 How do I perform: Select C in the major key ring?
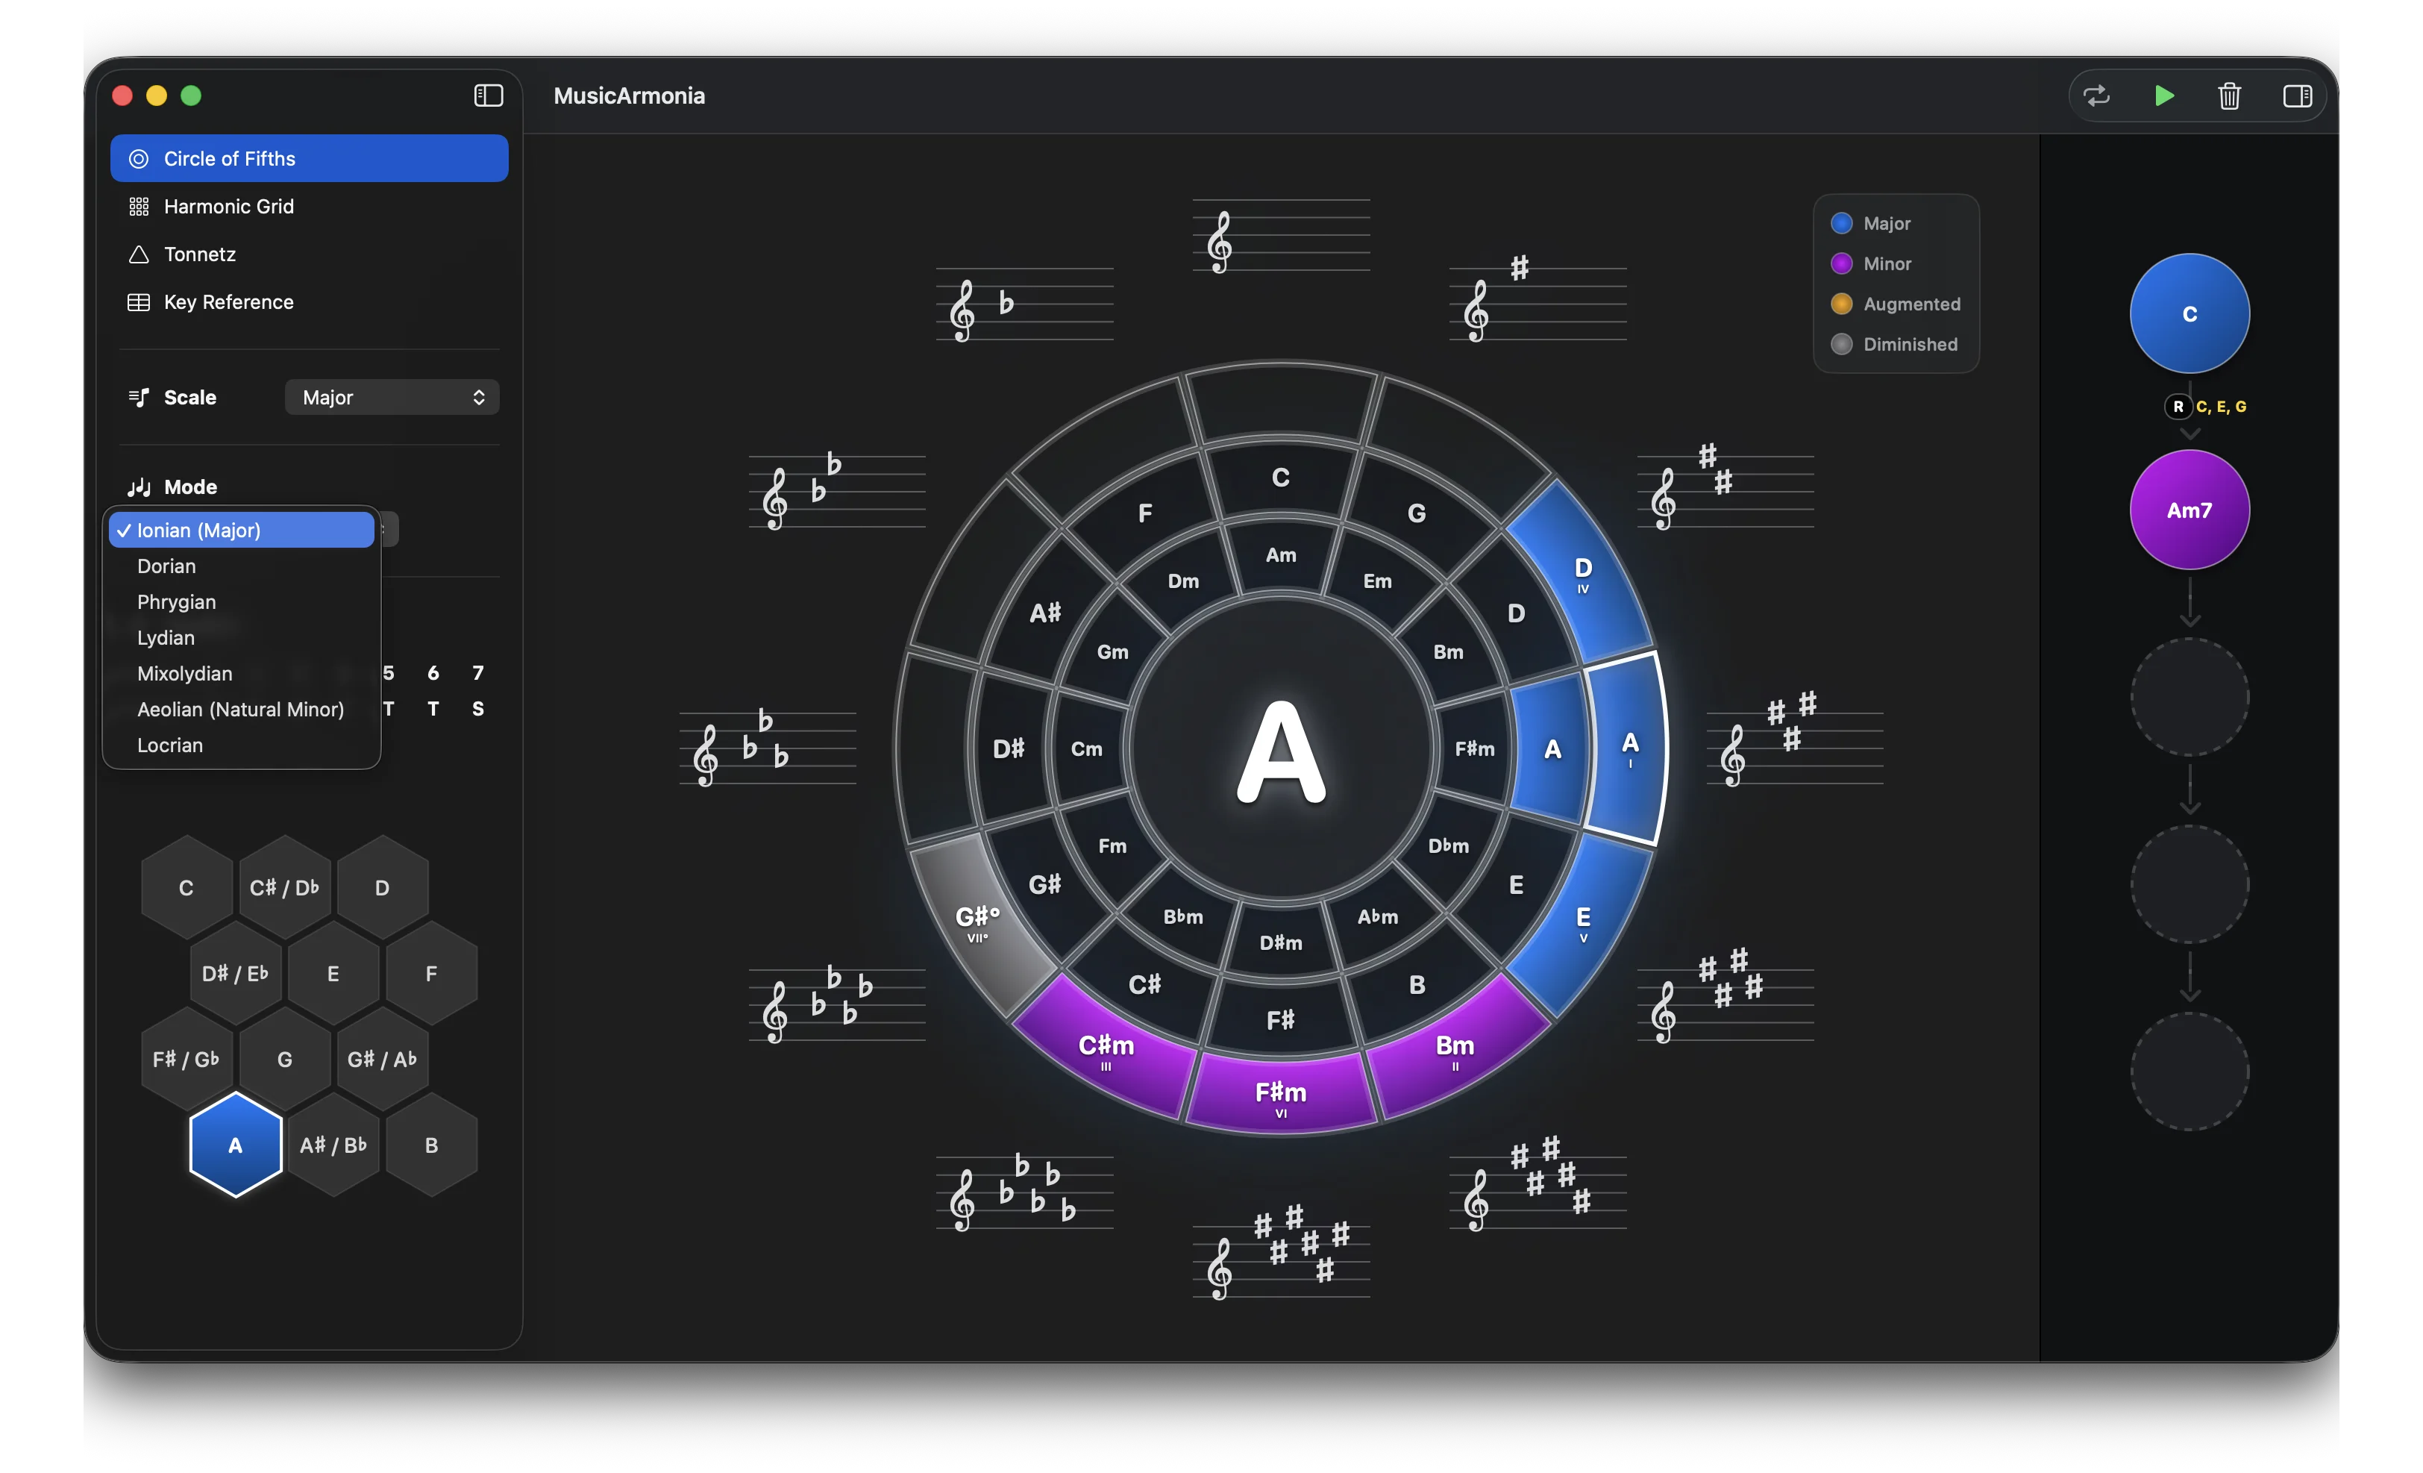point(1280,478)
